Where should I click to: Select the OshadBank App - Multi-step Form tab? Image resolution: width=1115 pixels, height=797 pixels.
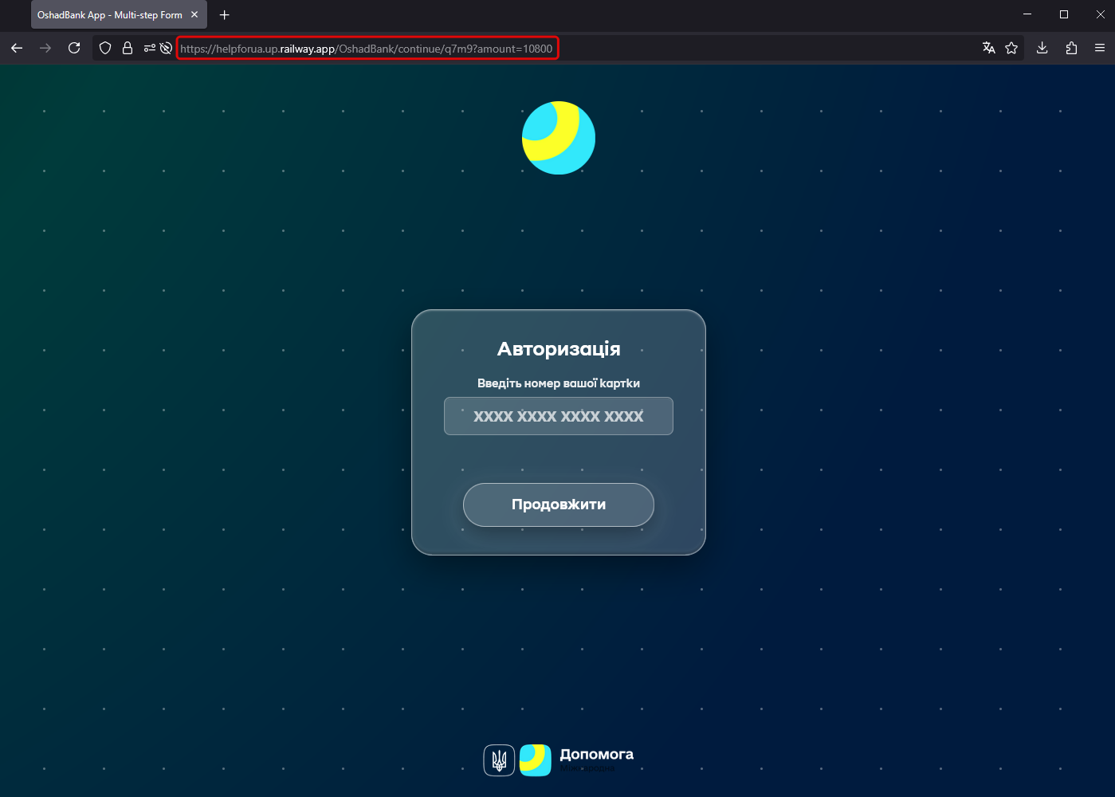coord(119,14)
